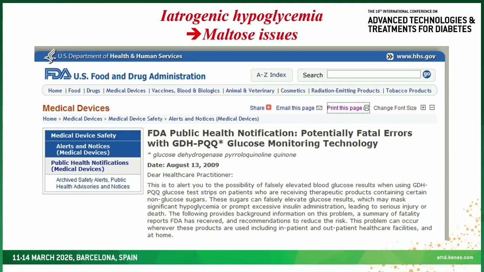Decrease font size with minus icon
484x272 pixels.
[432, 108]
